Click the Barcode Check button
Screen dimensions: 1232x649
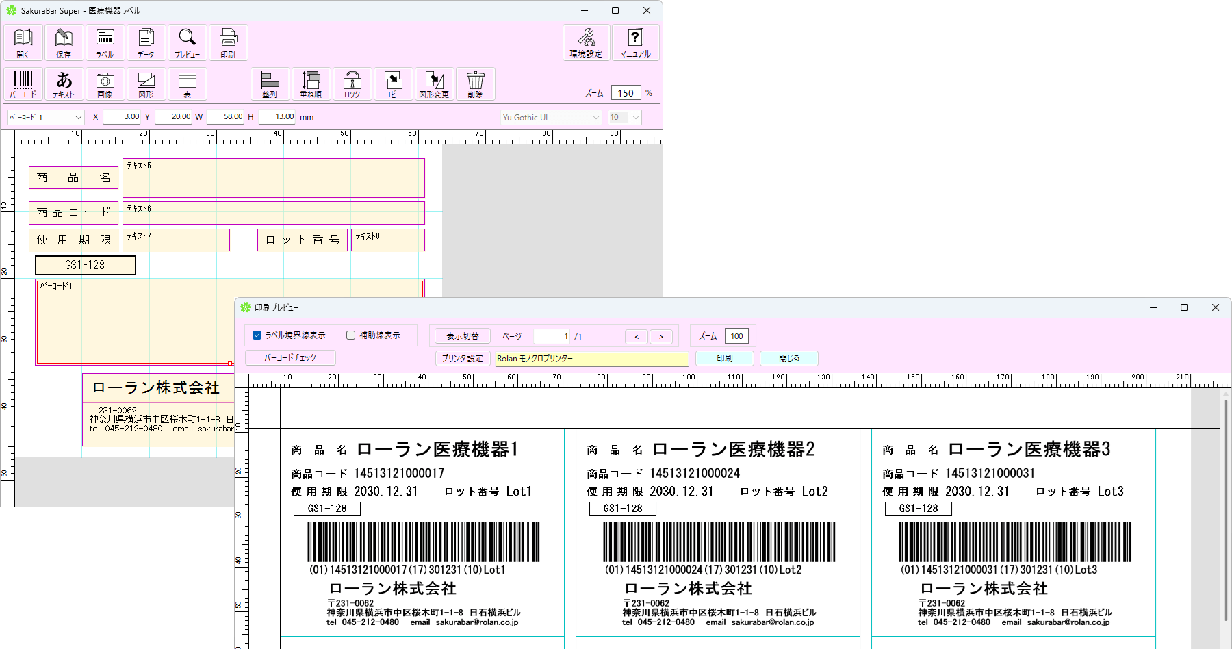[290, 358]
